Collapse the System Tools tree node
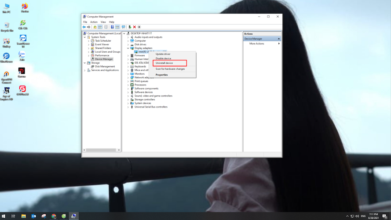Image resolution: width=391 pixels, height=220 pixels. (85, 37)
